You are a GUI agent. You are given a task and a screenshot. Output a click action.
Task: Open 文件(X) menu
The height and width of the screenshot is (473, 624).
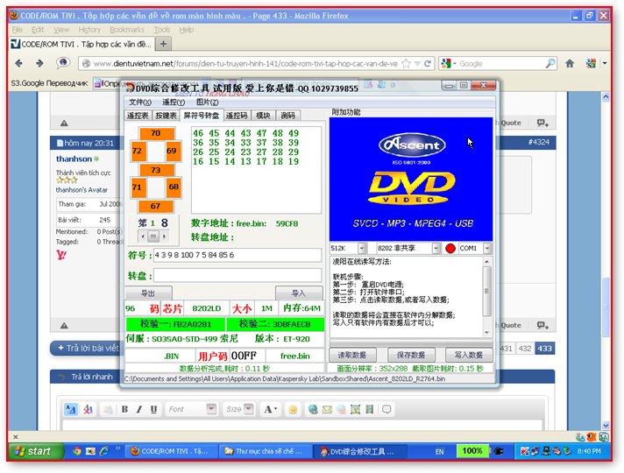tap(139, 102)
